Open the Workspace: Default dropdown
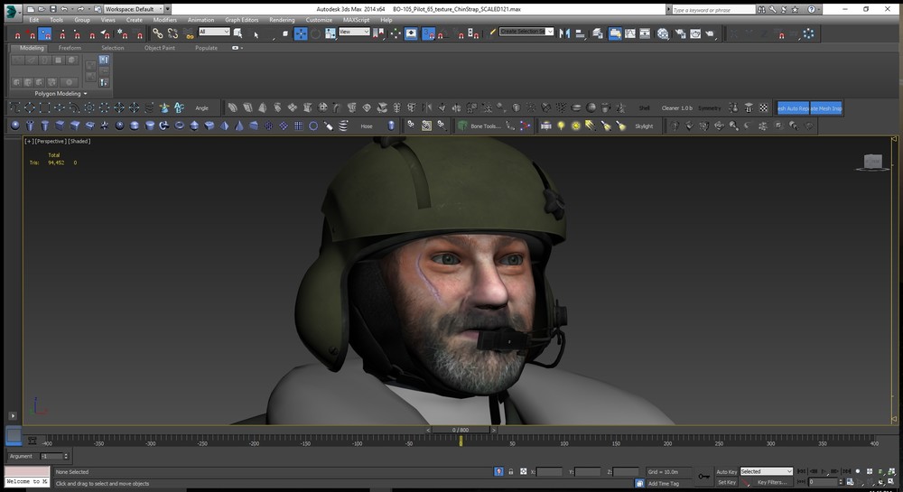Viewport: 903px width, 492px height. [134, 8]
